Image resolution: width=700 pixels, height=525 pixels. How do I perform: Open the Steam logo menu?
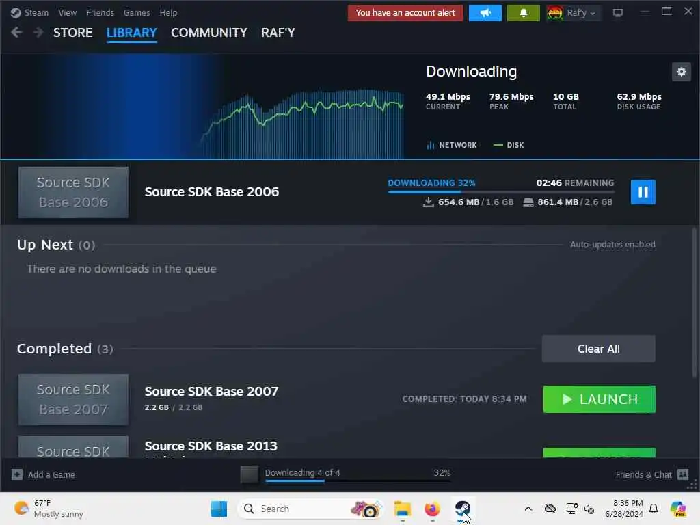(16, 12)
